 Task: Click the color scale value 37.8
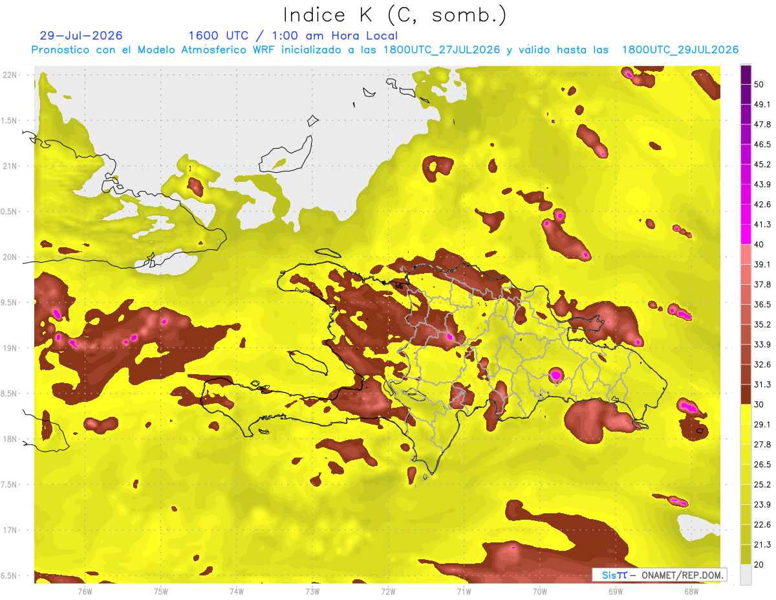(762, 285)
